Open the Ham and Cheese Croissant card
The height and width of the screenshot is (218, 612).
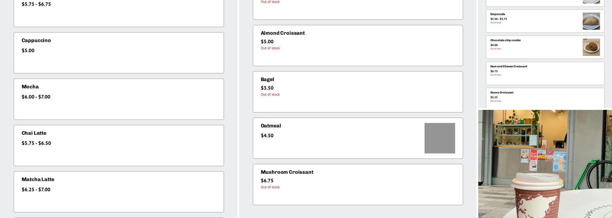coord(545,73)
